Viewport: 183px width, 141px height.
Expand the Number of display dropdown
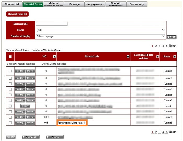pos(100,36)
